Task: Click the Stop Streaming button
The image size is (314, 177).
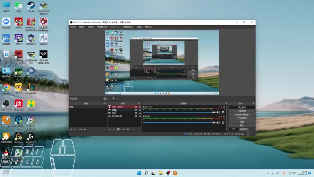Action: [242, 107]
